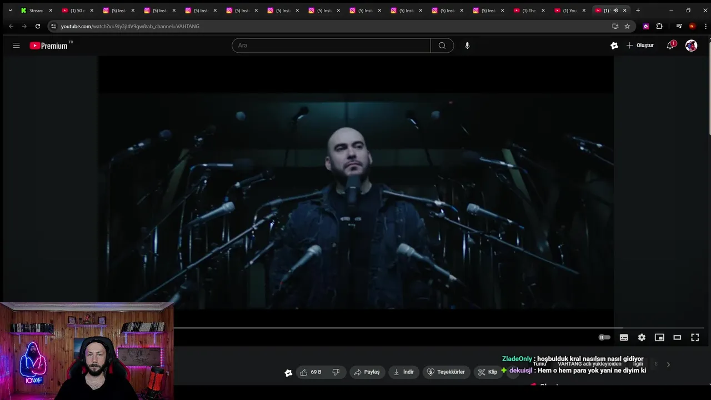Toggle subtitles in the video player

click(x=624, y=337)
